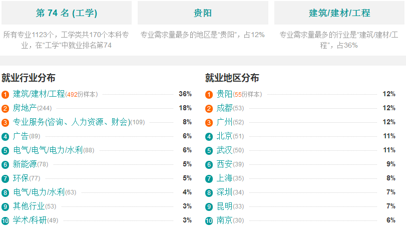This screenshot has height=229, width=406.
Task: Open the 上海 region link
Action: [x=224, y=178]
